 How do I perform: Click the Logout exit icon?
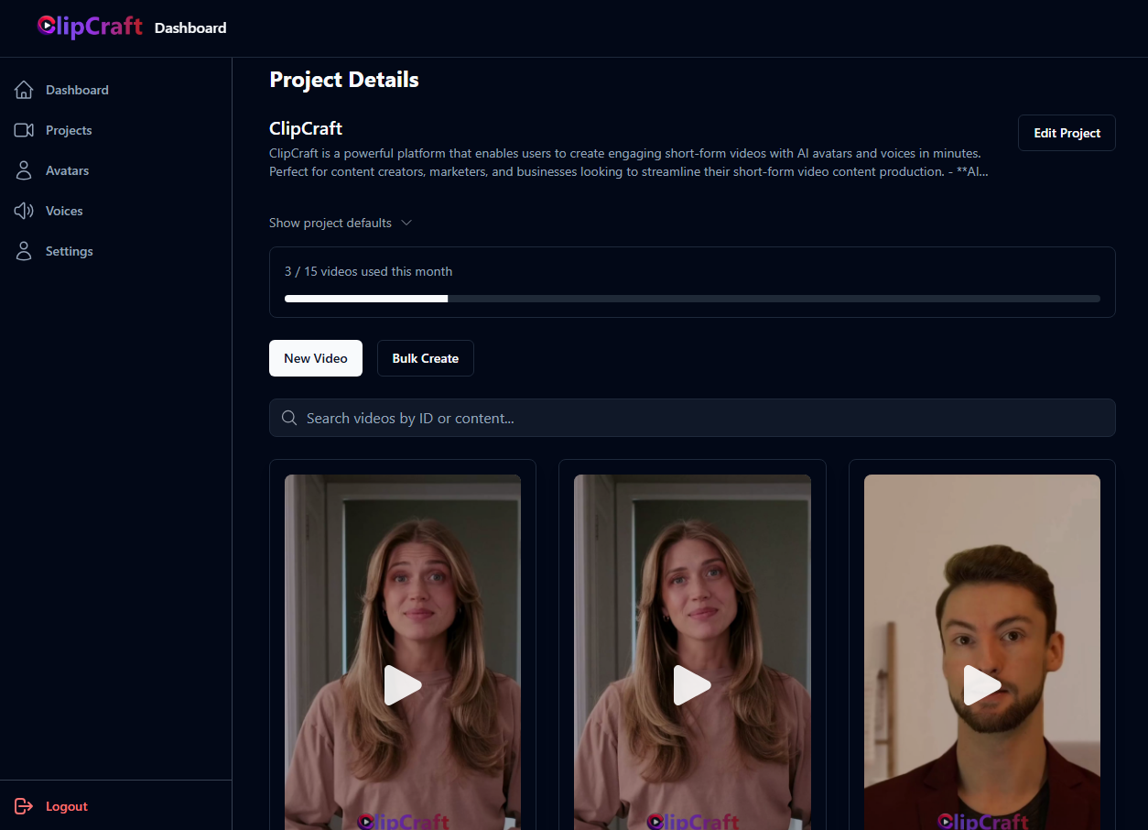tap(24, 806)
